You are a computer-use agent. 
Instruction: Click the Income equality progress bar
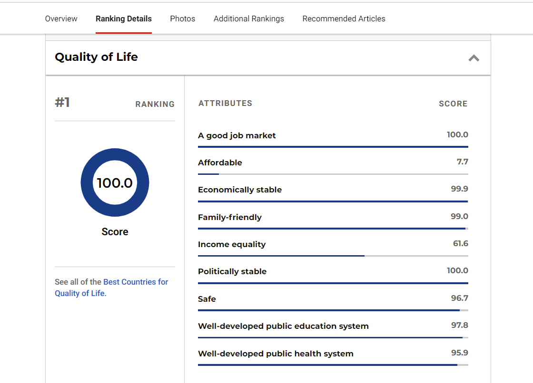pos(333,256)
